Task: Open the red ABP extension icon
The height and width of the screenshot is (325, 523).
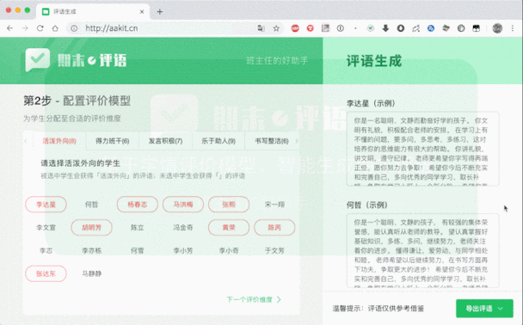Action: pyautogui.click(x=295, y=28)
